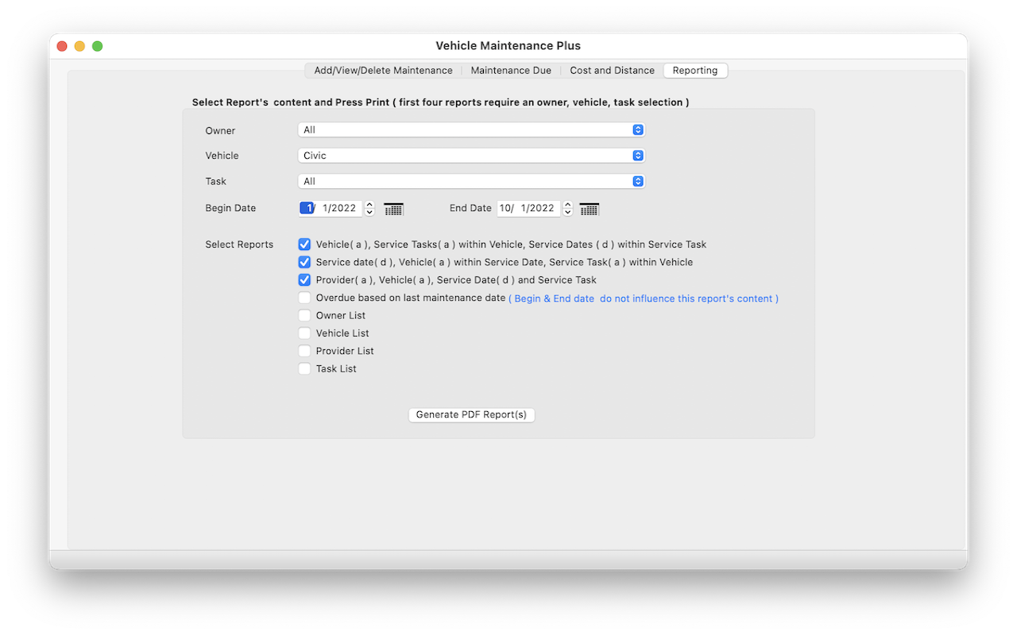Enable Overdue based on last maintenance date
This screenshot has width=1017, height=635.
tap(304, 298)
